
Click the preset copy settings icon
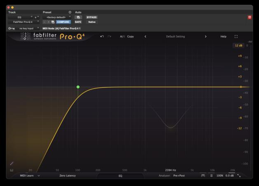(x=53, y=22)
